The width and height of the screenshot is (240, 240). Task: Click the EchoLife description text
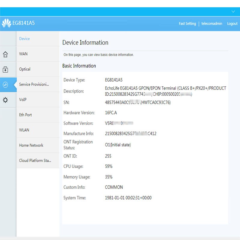[166, 91]
